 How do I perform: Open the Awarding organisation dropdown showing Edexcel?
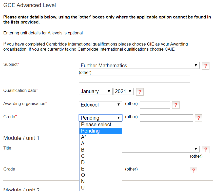100,105
